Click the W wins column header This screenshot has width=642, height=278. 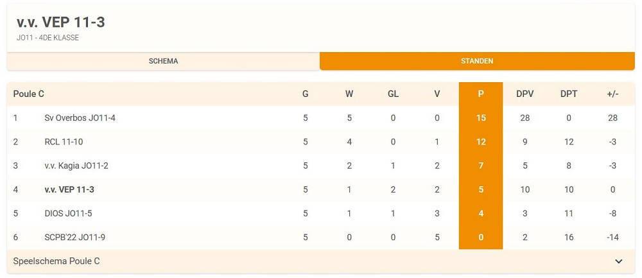(349, 94)
